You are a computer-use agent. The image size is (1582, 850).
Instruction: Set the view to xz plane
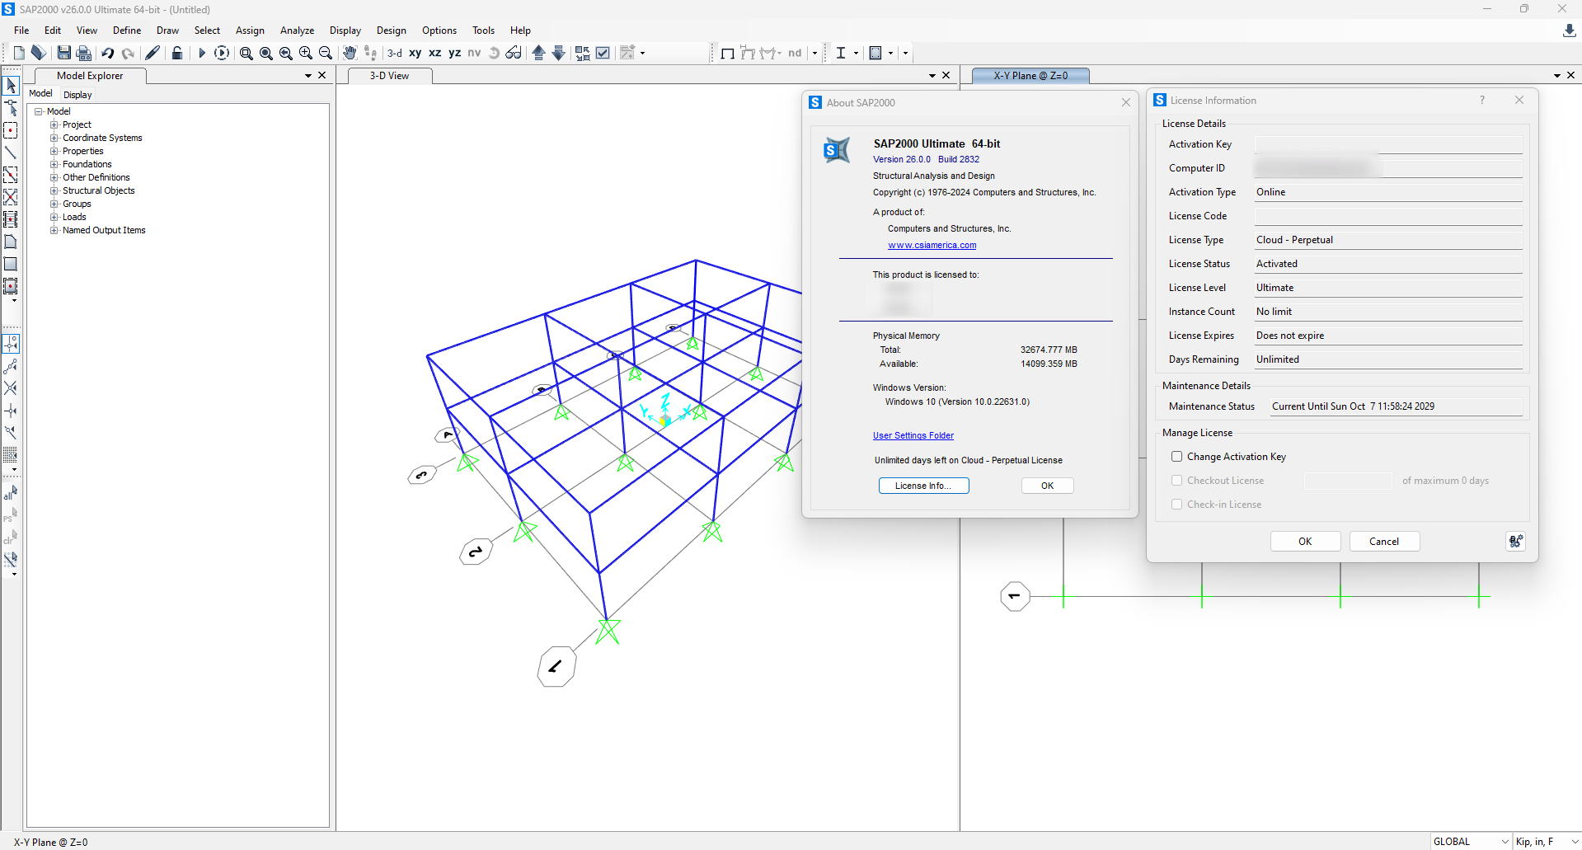tap(435, 53)
